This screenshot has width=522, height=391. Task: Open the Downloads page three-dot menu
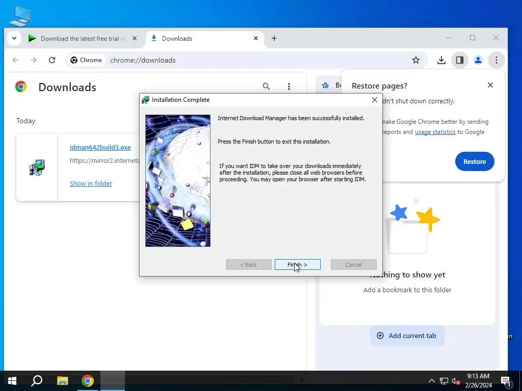coord(289,87)
